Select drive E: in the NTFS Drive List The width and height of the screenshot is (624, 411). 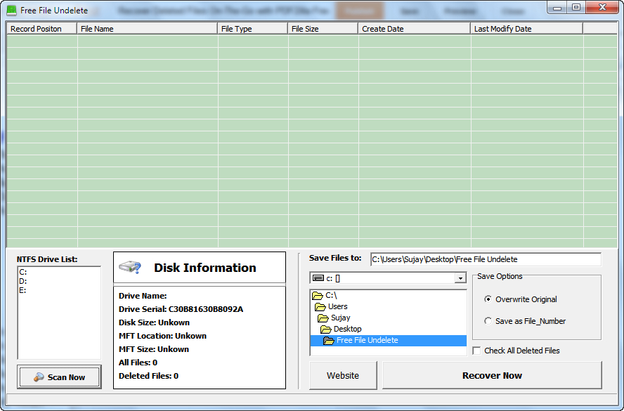(22, 290)
